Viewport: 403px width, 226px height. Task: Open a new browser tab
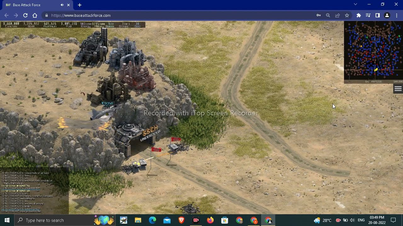[x=80, y=5]
